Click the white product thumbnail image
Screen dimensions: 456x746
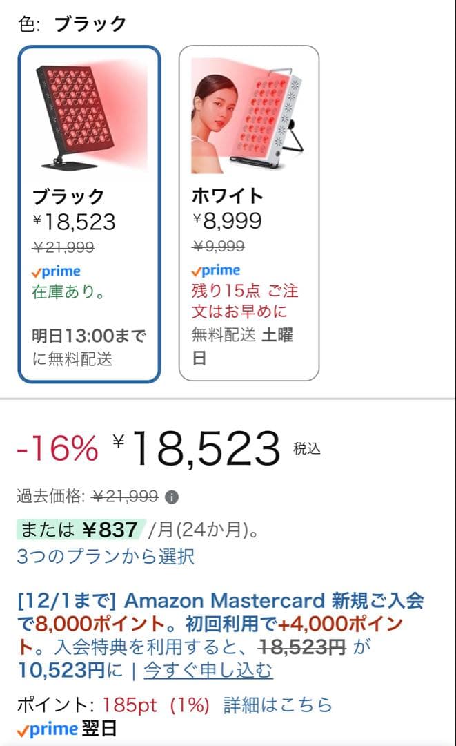click(x=248, y=114)
